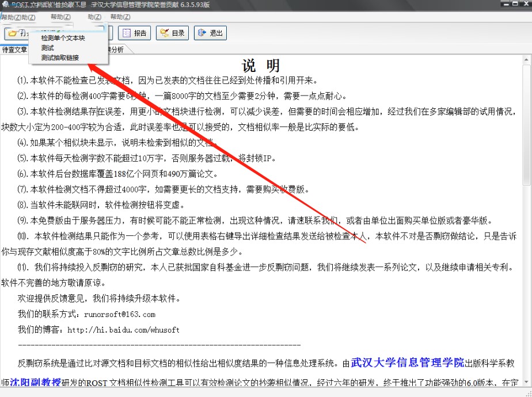Open the 目录 directory button
The width and height of the screenshot is (532, 397).
tap(172, 33)
